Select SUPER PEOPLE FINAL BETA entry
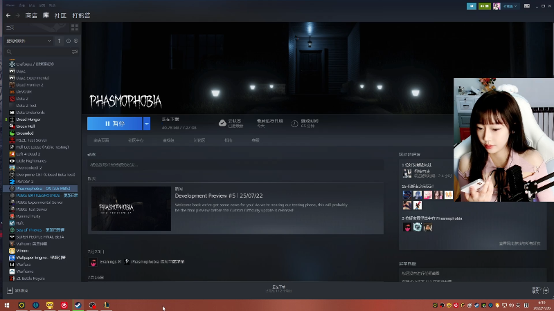Image resolution: width=554 pixels, height=311 pixels. click(40, 237)
